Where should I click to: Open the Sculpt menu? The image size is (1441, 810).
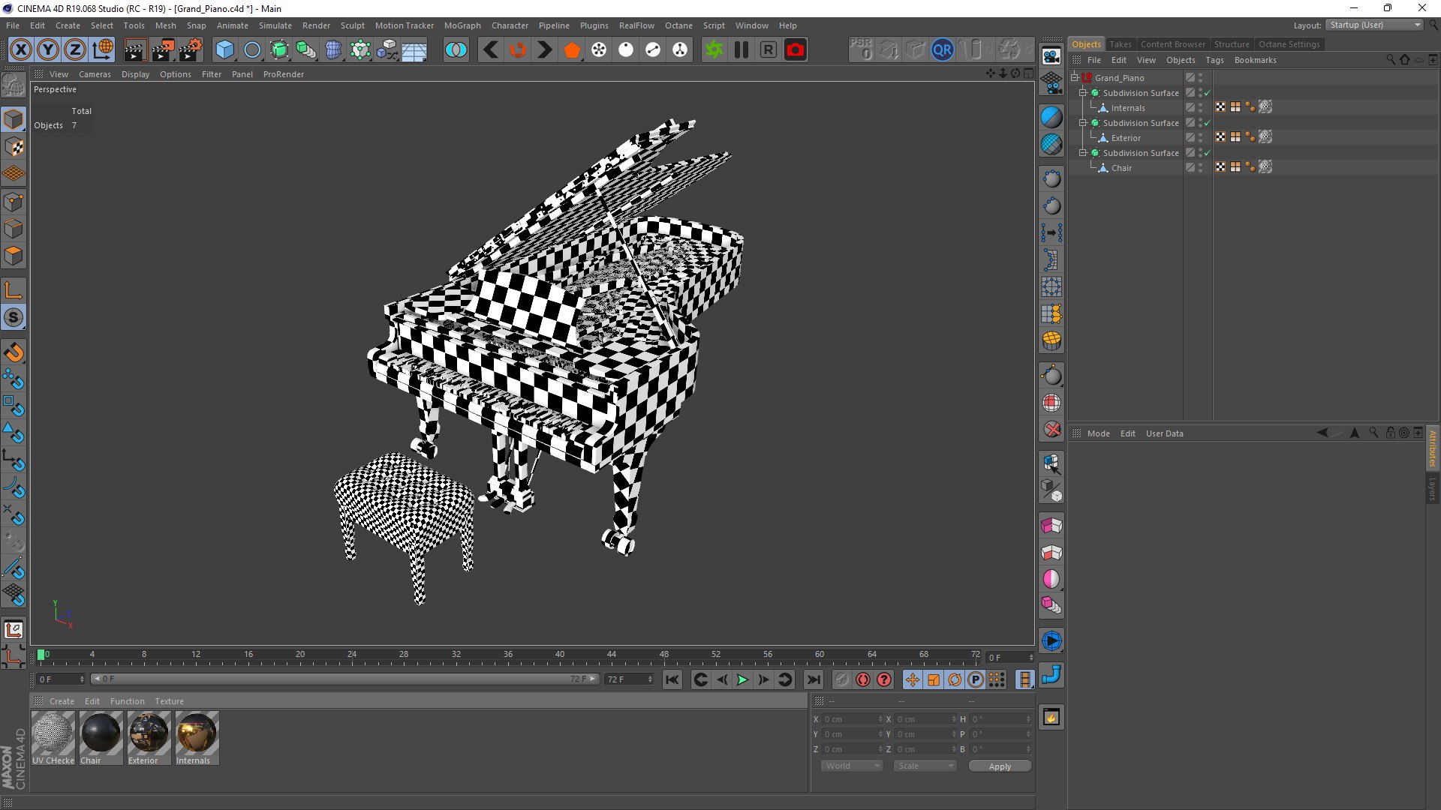coord(352,25)
